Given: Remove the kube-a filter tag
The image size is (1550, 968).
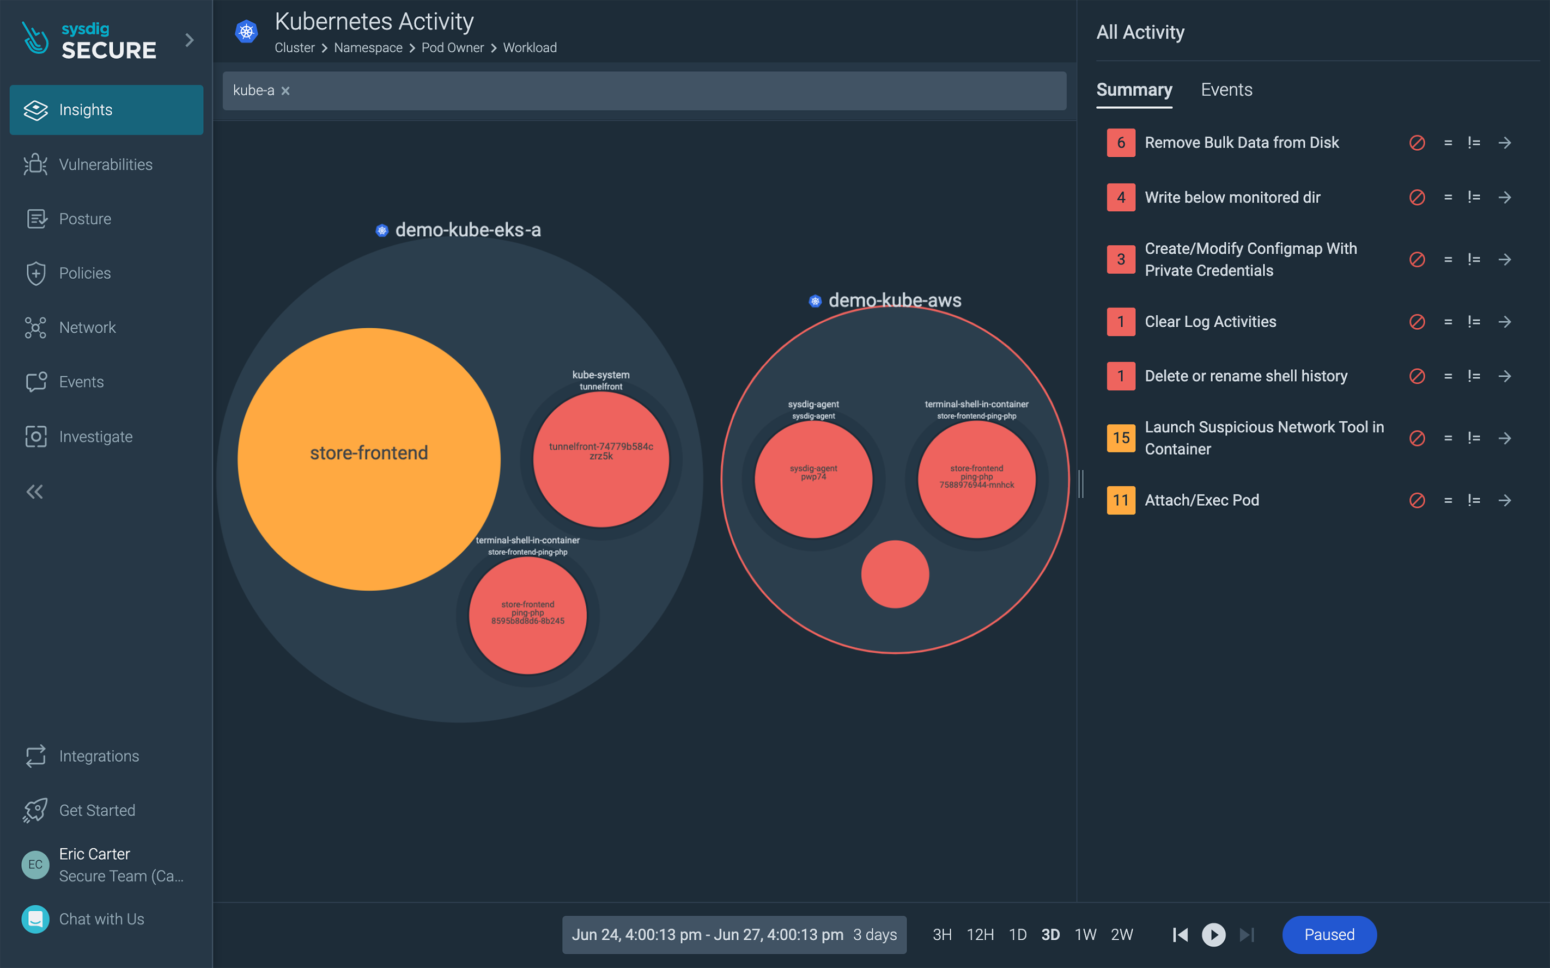Looking at the screenshot, I should click(x=285, y=91).
